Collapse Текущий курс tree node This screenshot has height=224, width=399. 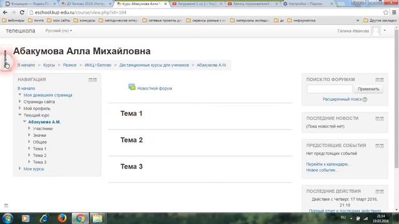19,115
